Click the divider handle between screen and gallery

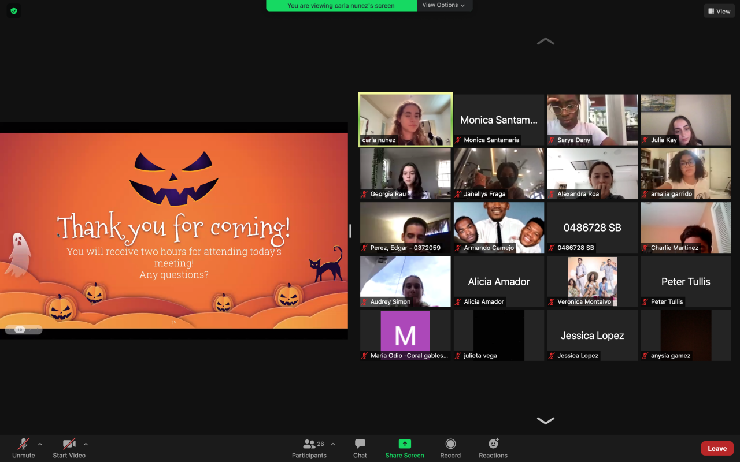(x=350, y=231)
